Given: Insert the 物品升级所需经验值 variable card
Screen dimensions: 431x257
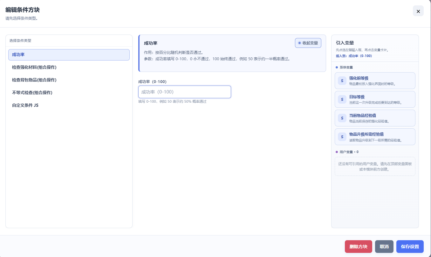Looking at the screenshot, I should pyautogui.click(x=375, y=137).
